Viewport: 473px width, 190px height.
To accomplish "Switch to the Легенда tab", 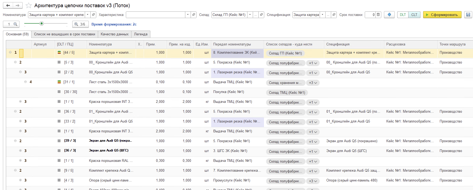I will tap(141, 34).
